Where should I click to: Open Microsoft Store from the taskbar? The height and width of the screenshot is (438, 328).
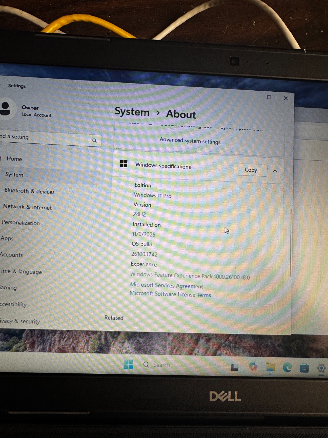[x=304, y=368]
